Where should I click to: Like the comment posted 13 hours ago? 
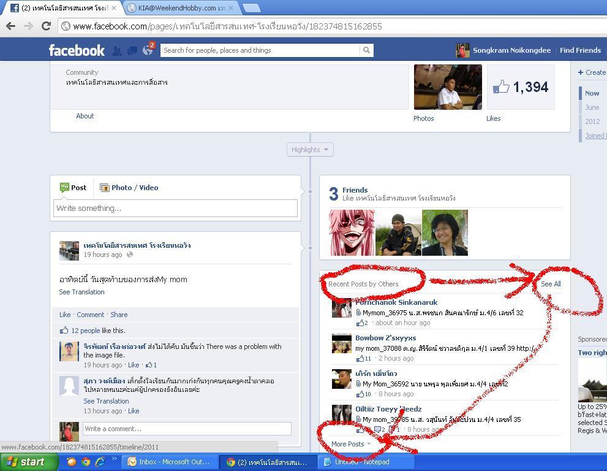point(134,411)
